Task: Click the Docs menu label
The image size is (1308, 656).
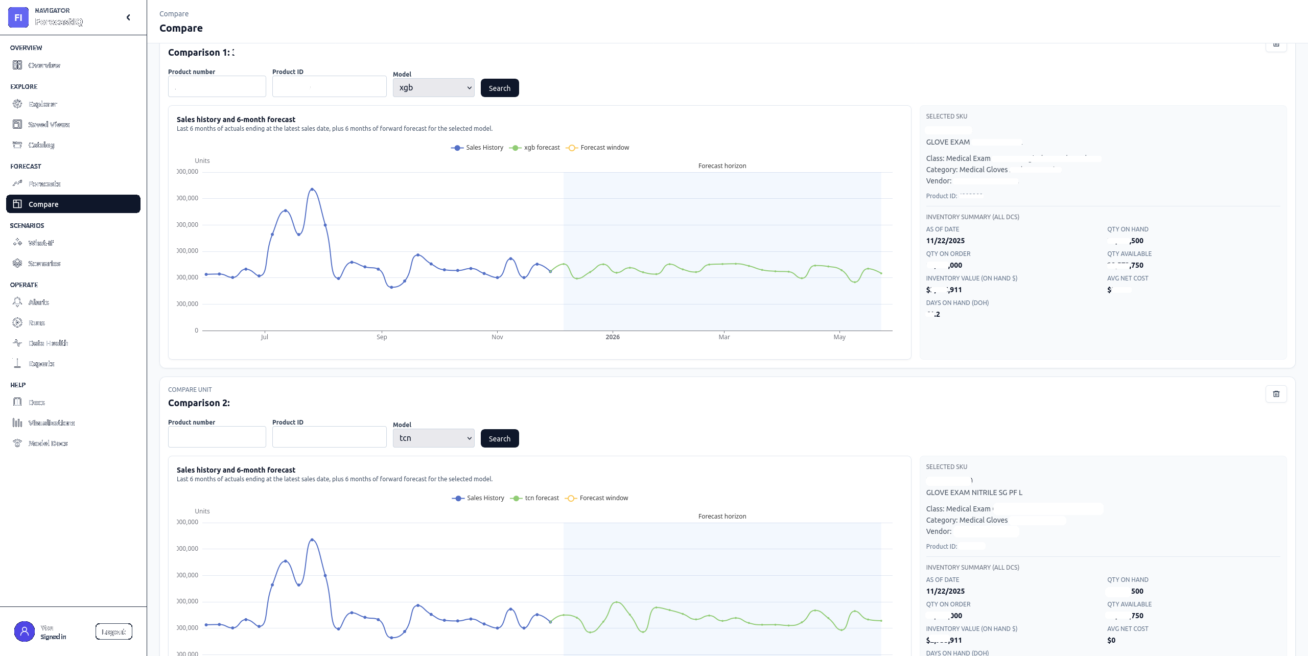Action: tap(37, 402)
